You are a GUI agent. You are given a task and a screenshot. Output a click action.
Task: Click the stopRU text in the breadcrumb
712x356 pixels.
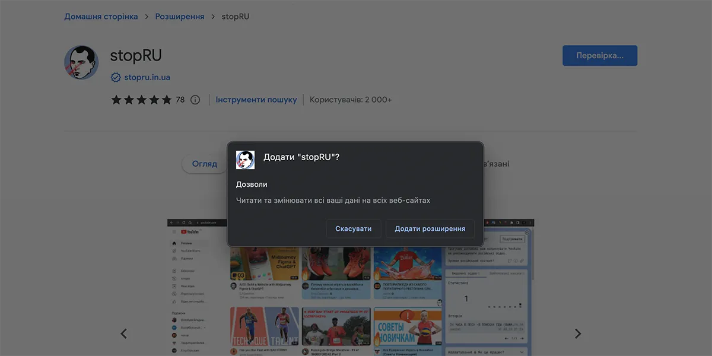[236, 17]
